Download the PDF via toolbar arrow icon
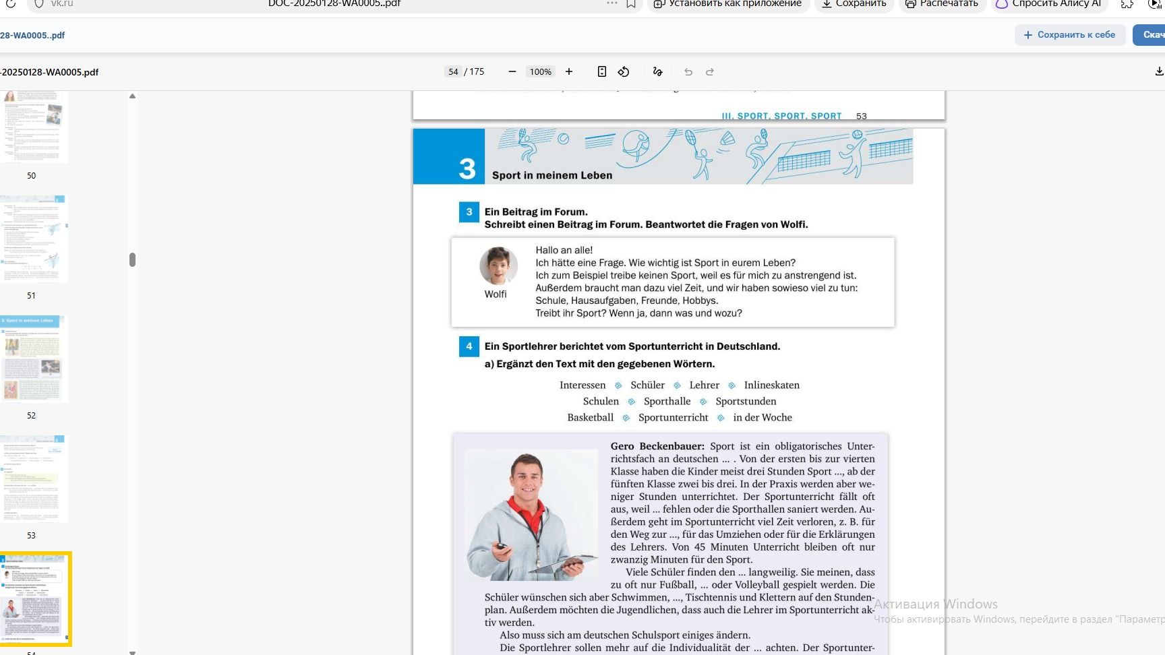This screenshot has width=1165, height=655. pyautogui.click(x=1159, y=71)
